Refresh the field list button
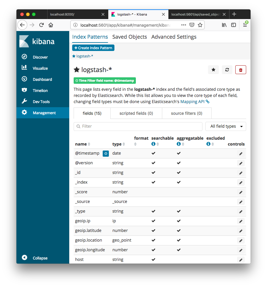The height and width of the screenshot is (287, 267). pyautogui.click(x=227, y=70)
